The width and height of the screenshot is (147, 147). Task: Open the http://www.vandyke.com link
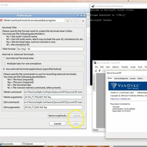click(x=120, y=99)
